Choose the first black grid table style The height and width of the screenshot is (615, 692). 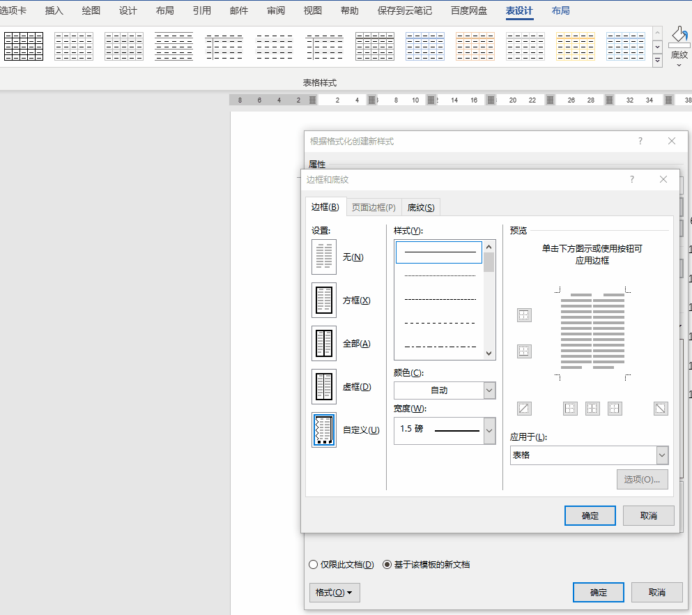(x=24, y=46)
